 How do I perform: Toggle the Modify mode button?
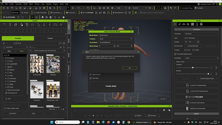[x=15, y=13]
